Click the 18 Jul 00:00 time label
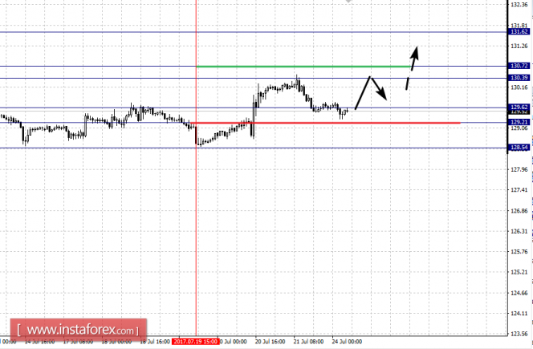533x349 pixels. pos(116,342)
